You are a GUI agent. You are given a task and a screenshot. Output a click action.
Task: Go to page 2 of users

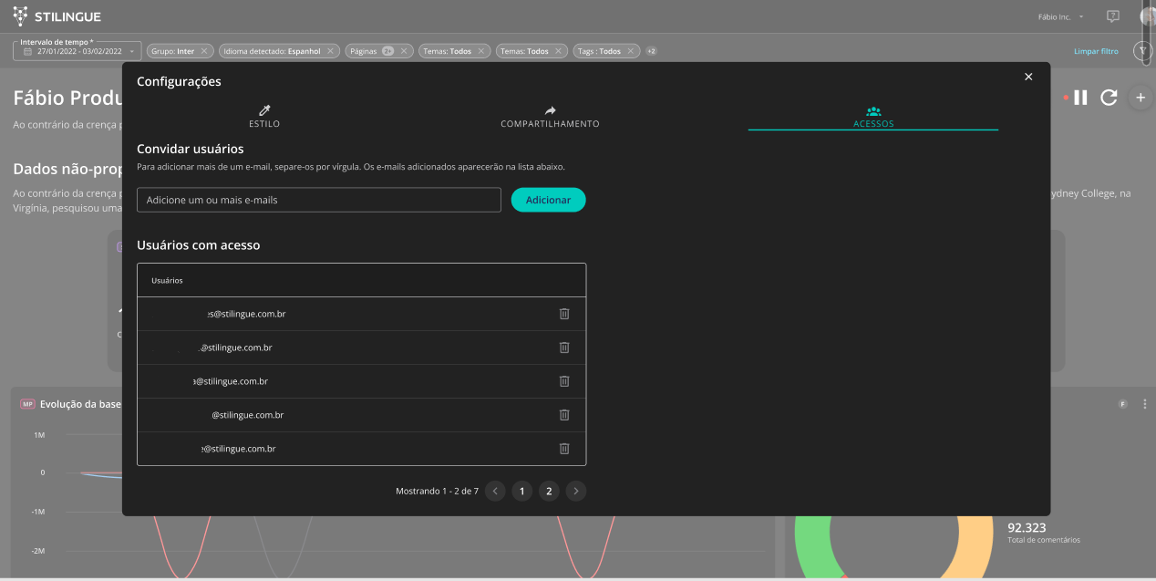pyautogui.click(x=548, y=492)
